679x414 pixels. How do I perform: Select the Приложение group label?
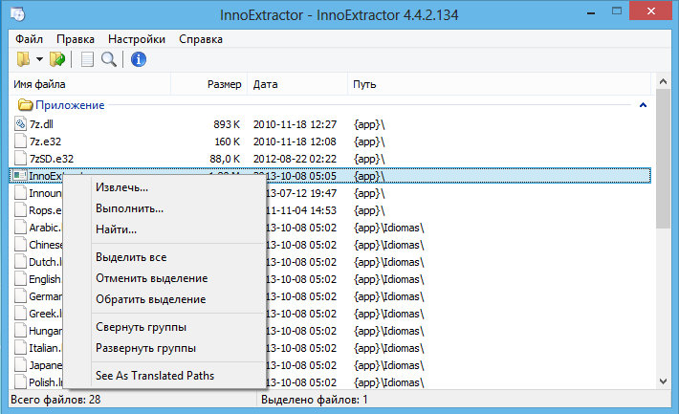point(70,105)
